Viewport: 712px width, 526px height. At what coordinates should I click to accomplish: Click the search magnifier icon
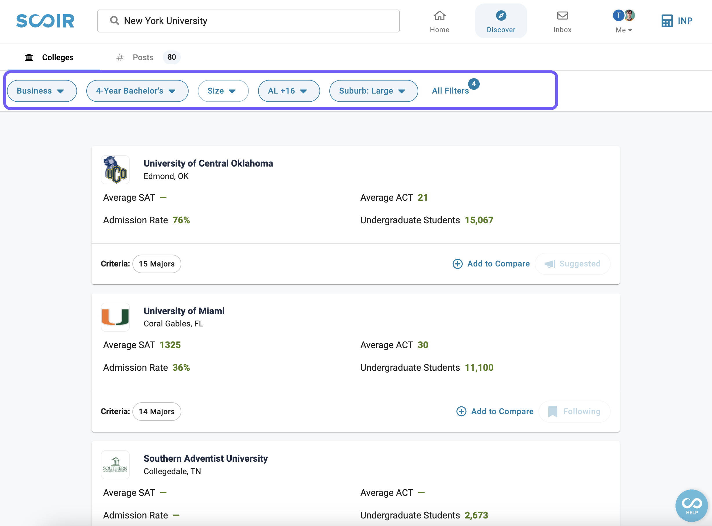click(x=114, y=21)
